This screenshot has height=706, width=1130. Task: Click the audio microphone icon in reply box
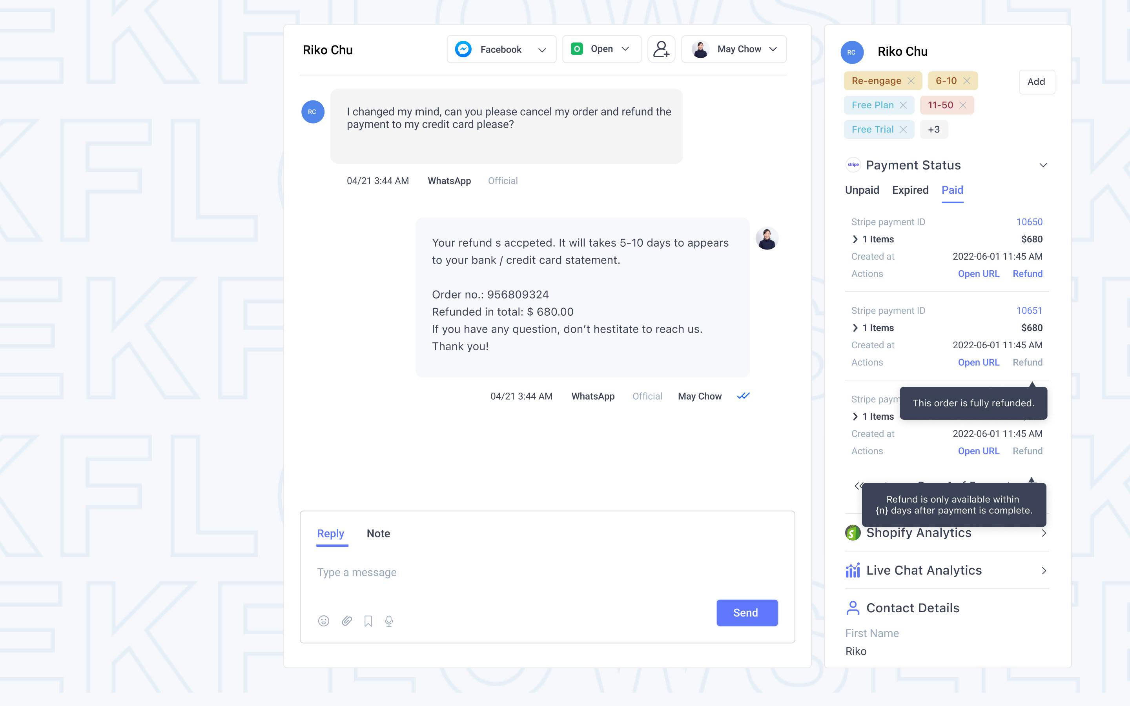click(390, 620)
